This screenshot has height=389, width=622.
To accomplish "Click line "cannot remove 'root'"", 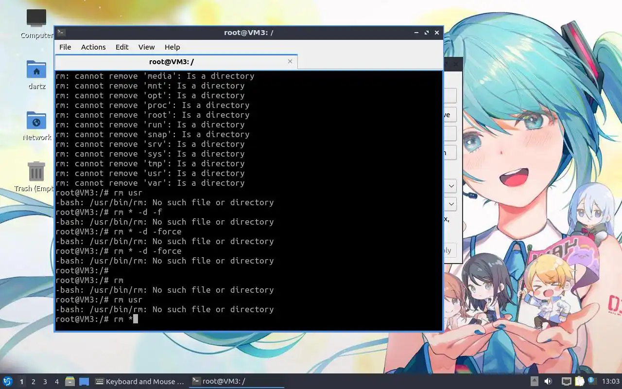I will 153,115.
